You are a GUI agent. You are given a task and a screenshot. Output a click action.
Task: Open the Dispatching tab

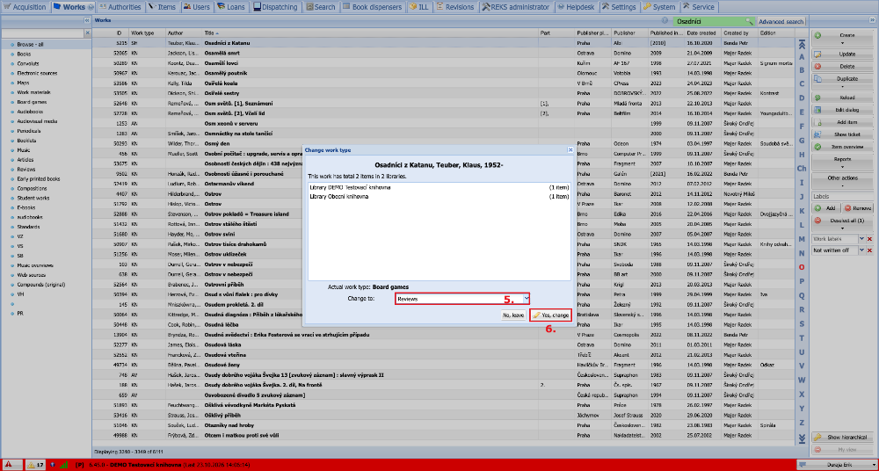275,7
